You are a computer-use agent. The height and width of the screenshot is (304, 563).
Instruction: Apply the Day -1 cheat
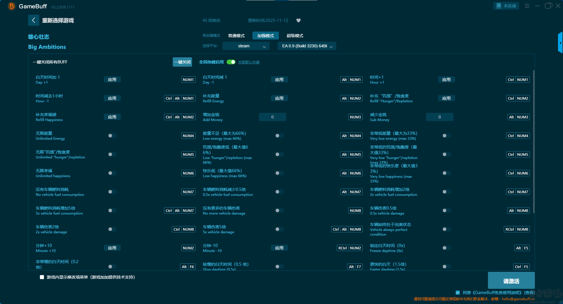click(279, 80)
